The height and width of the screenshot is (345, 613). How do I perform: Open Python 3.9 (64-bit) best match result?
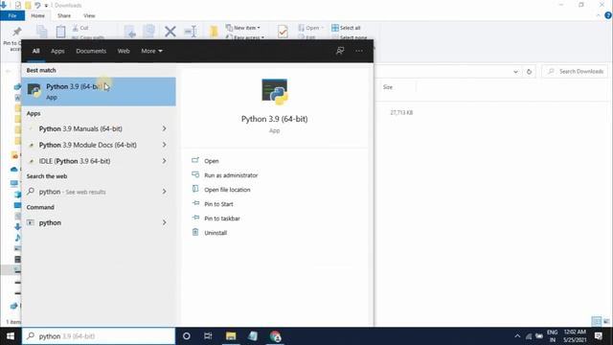click(x=99, y=92)
